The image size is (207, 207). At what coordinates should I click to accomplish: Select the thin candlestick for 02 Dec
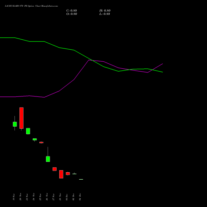pyautogui.click(x=75, y=174)
